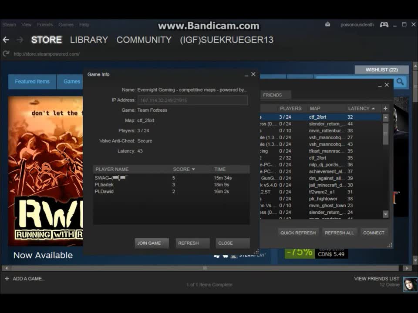Open the Help menu
This screenshot has width=418, height=313.
click(x=84, y=24)
